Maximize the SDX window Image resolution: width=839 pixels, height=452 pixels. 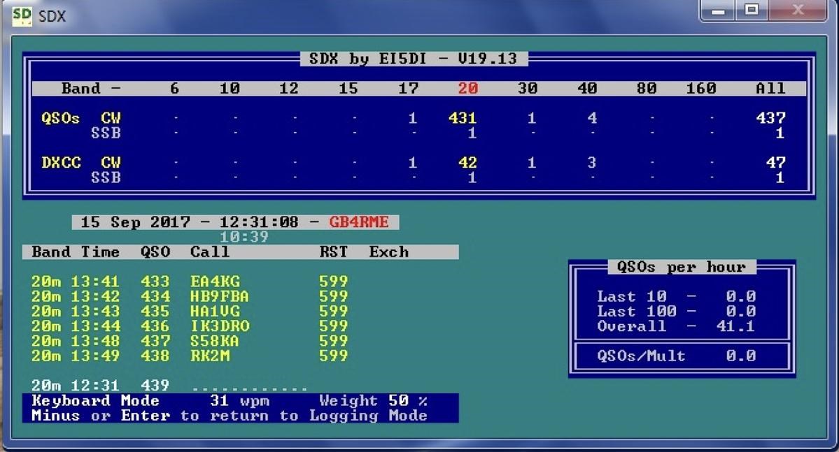(752, 10)
